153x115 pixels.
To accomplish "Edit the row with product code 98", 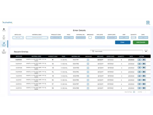I will point(139,88).
